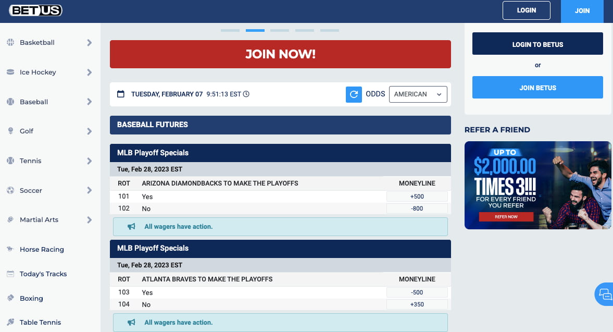Click the LOGIN button in header

coord(526,10)
